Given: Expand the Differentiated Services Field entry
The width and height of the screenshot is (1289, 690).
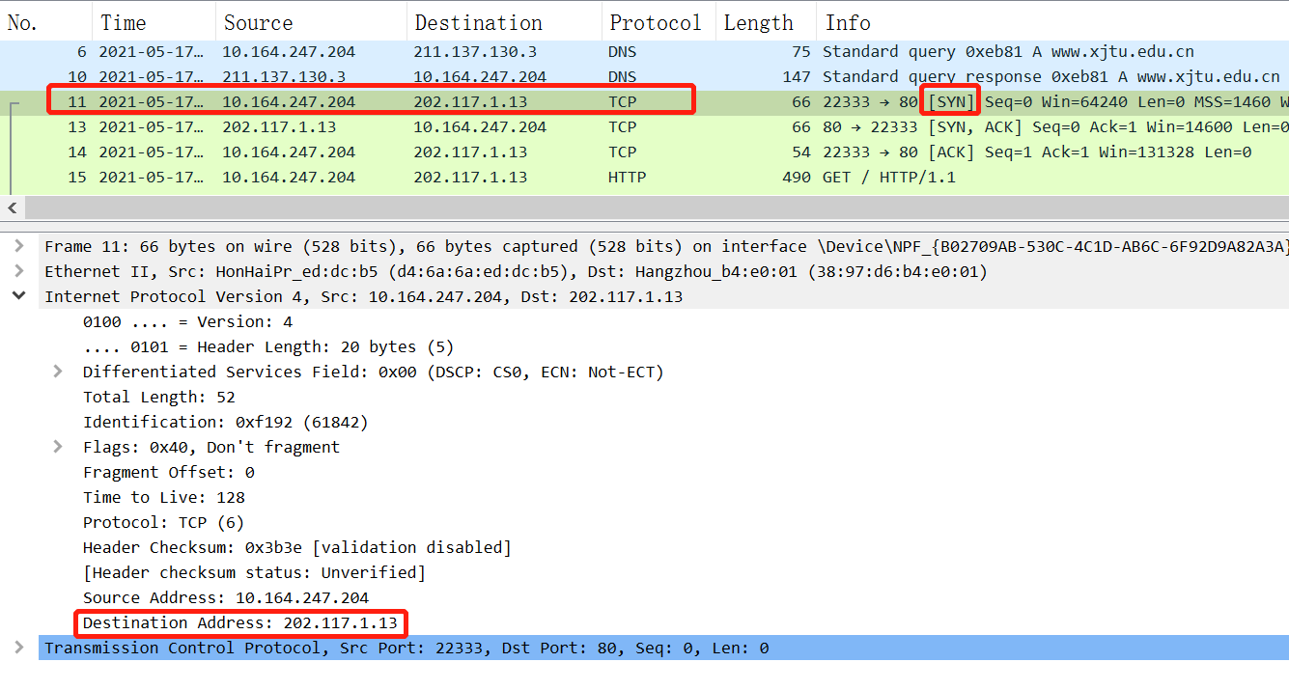Looking at the screenshot, I should [x=58, y=372].
